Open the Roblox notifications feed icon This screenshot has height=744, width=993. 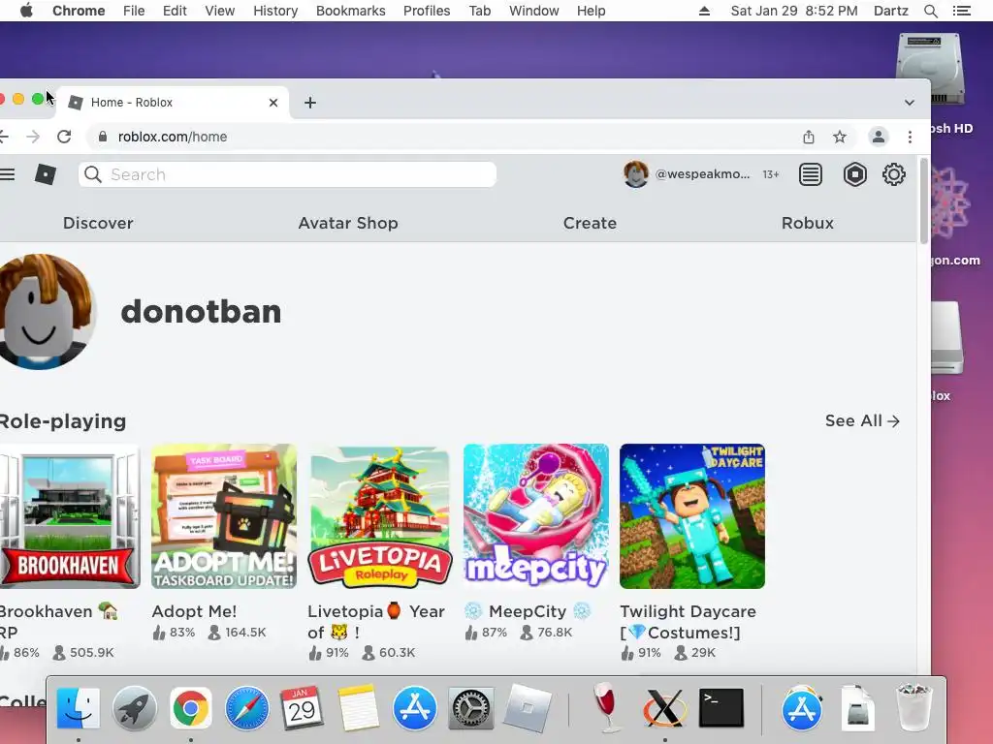tap(811, 174)
